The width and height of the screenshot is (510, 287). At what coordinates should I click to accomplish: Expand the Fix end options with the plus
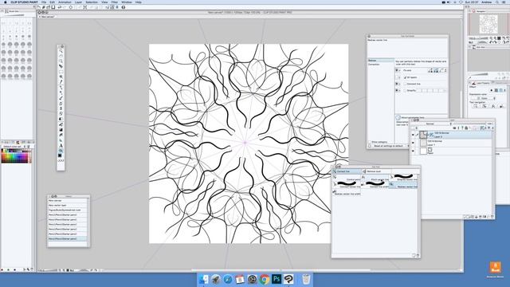tap(399, 70)
